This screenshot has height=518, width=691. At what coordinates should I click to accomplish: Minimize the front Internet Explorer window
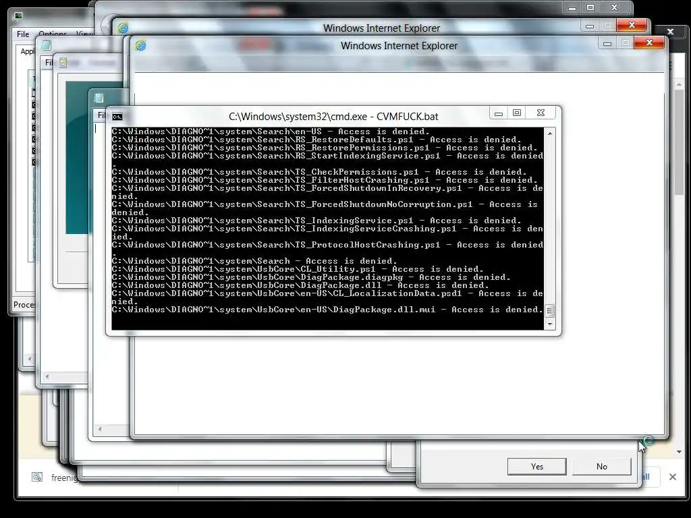tap(607, 42)
